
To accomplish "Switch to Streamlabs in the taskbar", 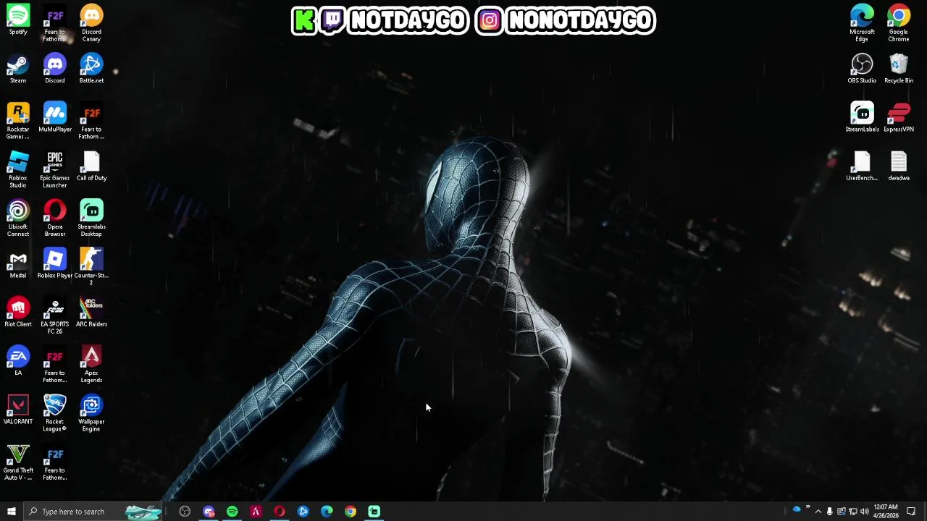I will (x=374, y=512).
